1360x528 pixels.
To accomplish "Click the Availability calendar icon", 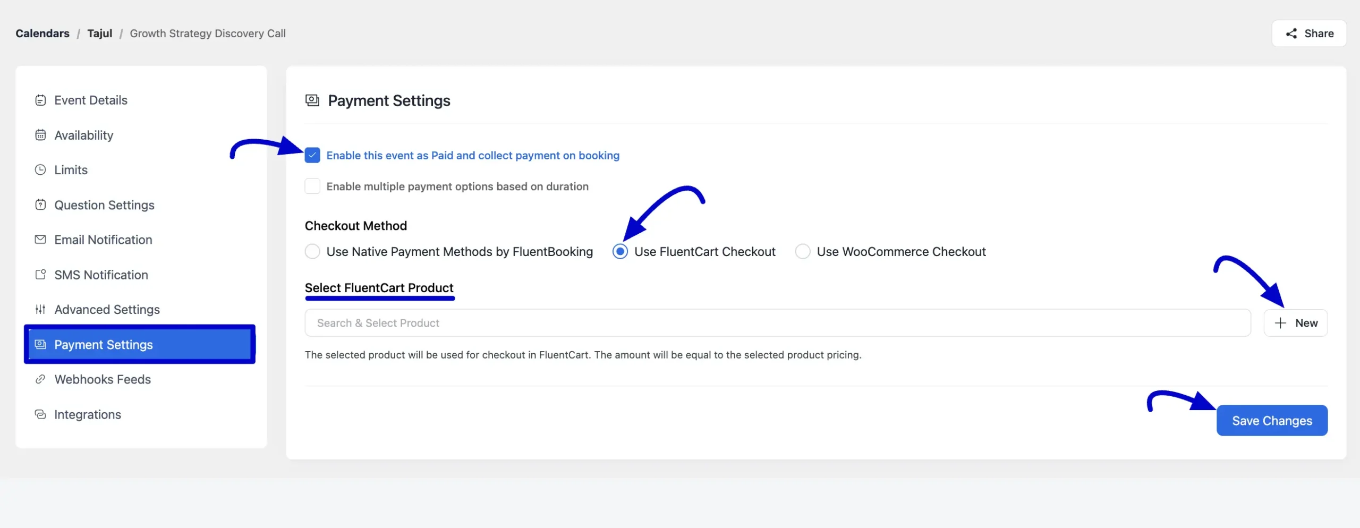I will 40,135.
